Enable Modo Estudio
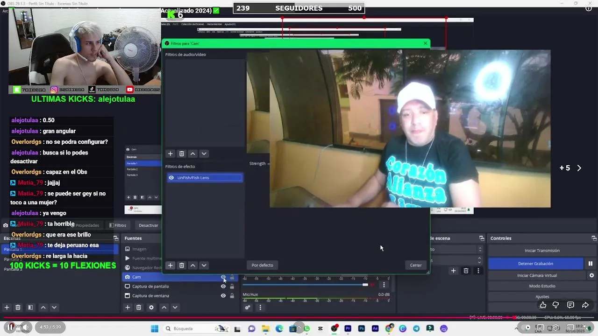This screenshot has height=336, width=598. 542,286
